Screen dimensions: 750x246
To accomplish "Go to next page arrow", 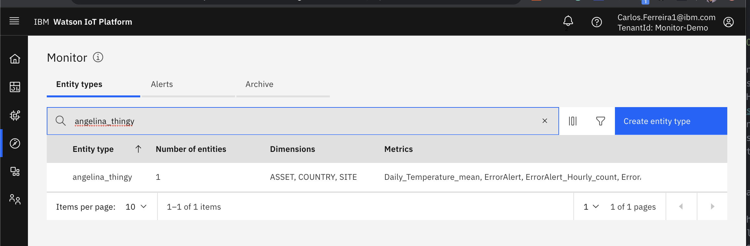I will tap(712, 206).
